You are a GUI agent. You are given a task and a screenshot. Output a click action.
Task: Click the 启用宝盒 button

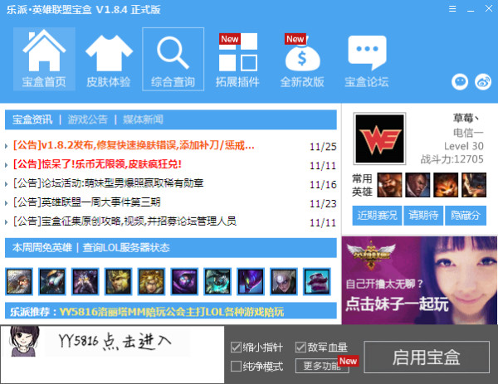point(427,357)
